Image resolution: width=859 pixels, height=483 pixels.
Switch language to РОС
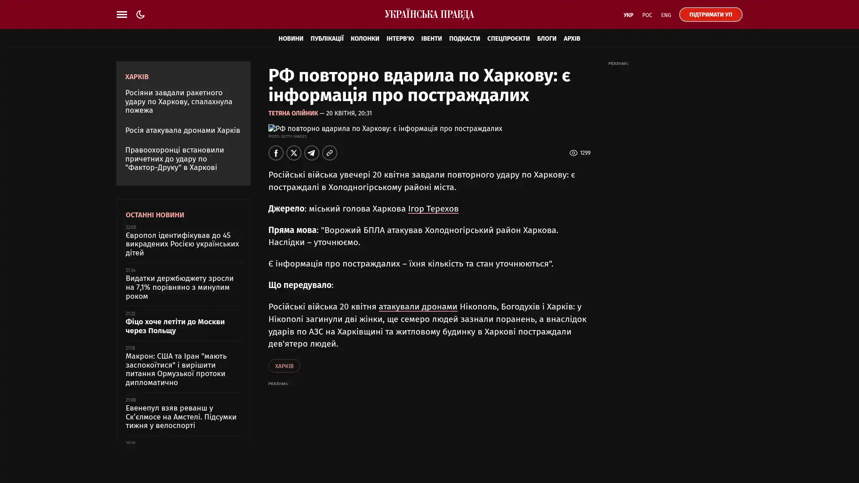point(647,15)
